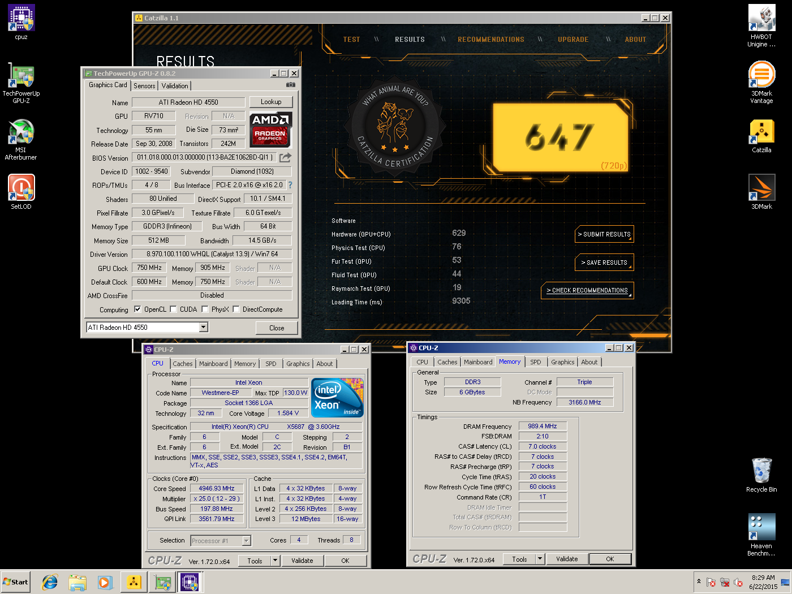Open Tools dropdown arrow in right CPU-Z
Viewport: 792px width, 594px height.
click(540, 559)
